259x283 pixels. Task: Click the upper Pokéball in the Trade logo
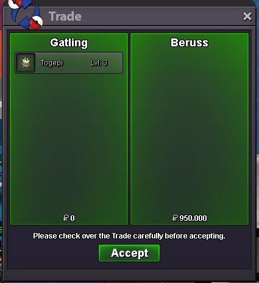click(15, 4)
